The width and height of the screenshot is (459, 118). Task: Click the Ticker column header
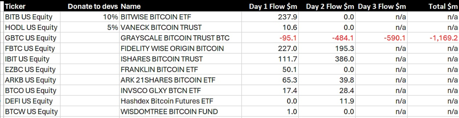click(15, 6)
